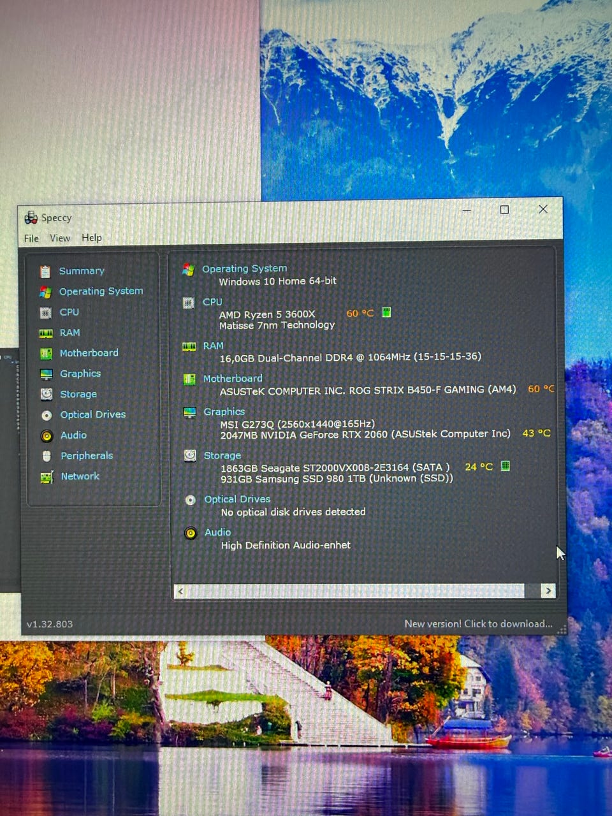This screenshot has width=612, height=816.
Task: Click the disc icon beside Optical Drives heading
Action: click(x=190, y=500)
